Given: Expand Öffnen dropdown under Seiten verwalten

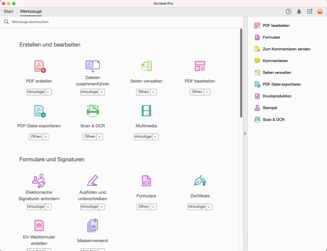Looking at the screenshot, I should click(x=152, y=92).
